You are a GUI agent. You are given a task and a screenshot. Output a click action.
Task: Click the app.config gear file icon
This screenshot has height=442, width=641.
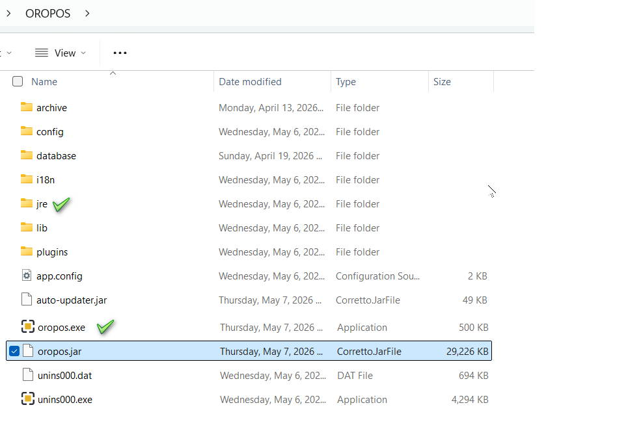(27, 276)
